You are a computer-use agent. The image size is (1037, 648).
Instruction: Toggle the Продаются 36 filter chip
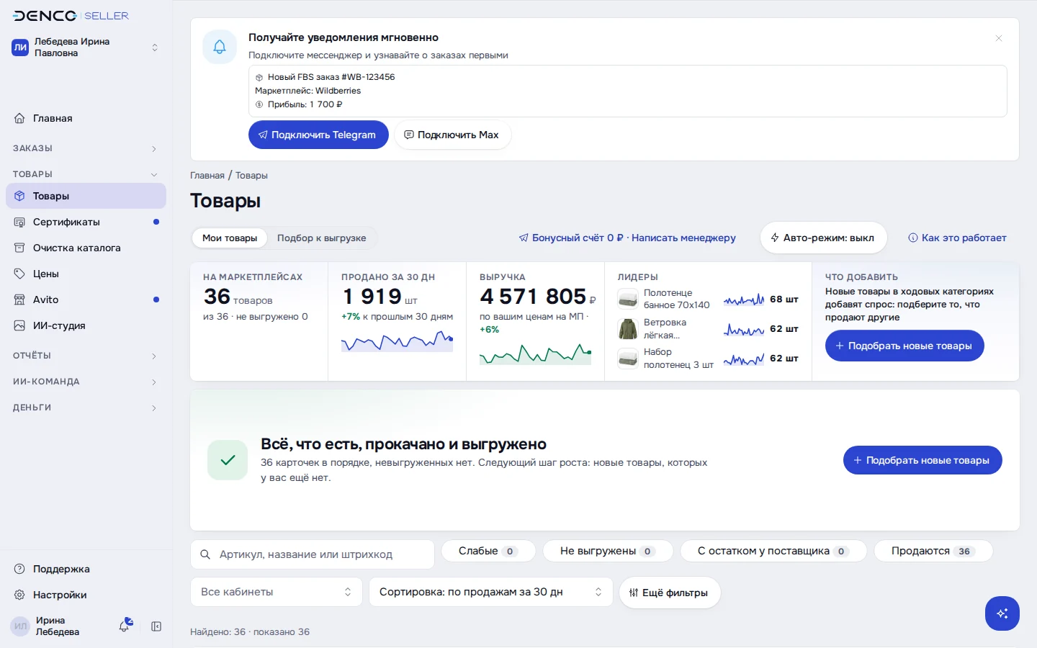coord(933,551)
